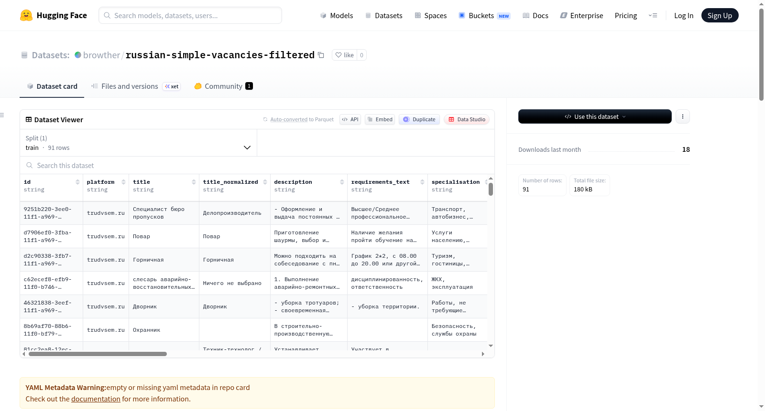The image size is (765, 411).
Task: Open Buckets in the navigation
Action: [484, 15]
